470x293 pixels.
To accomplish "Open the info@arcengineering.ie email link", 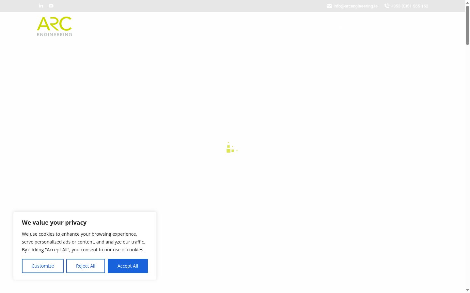I will (x=355, y=6).
